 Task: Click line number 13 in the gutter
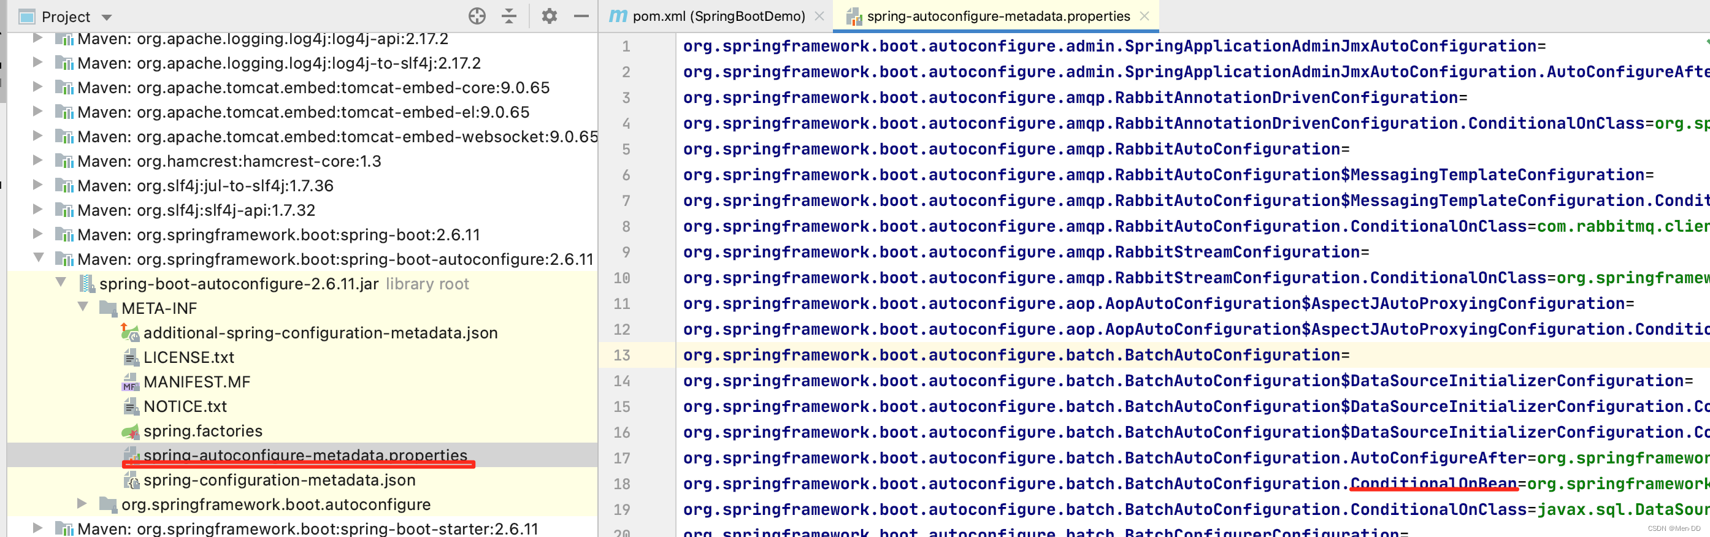(621, 355)
